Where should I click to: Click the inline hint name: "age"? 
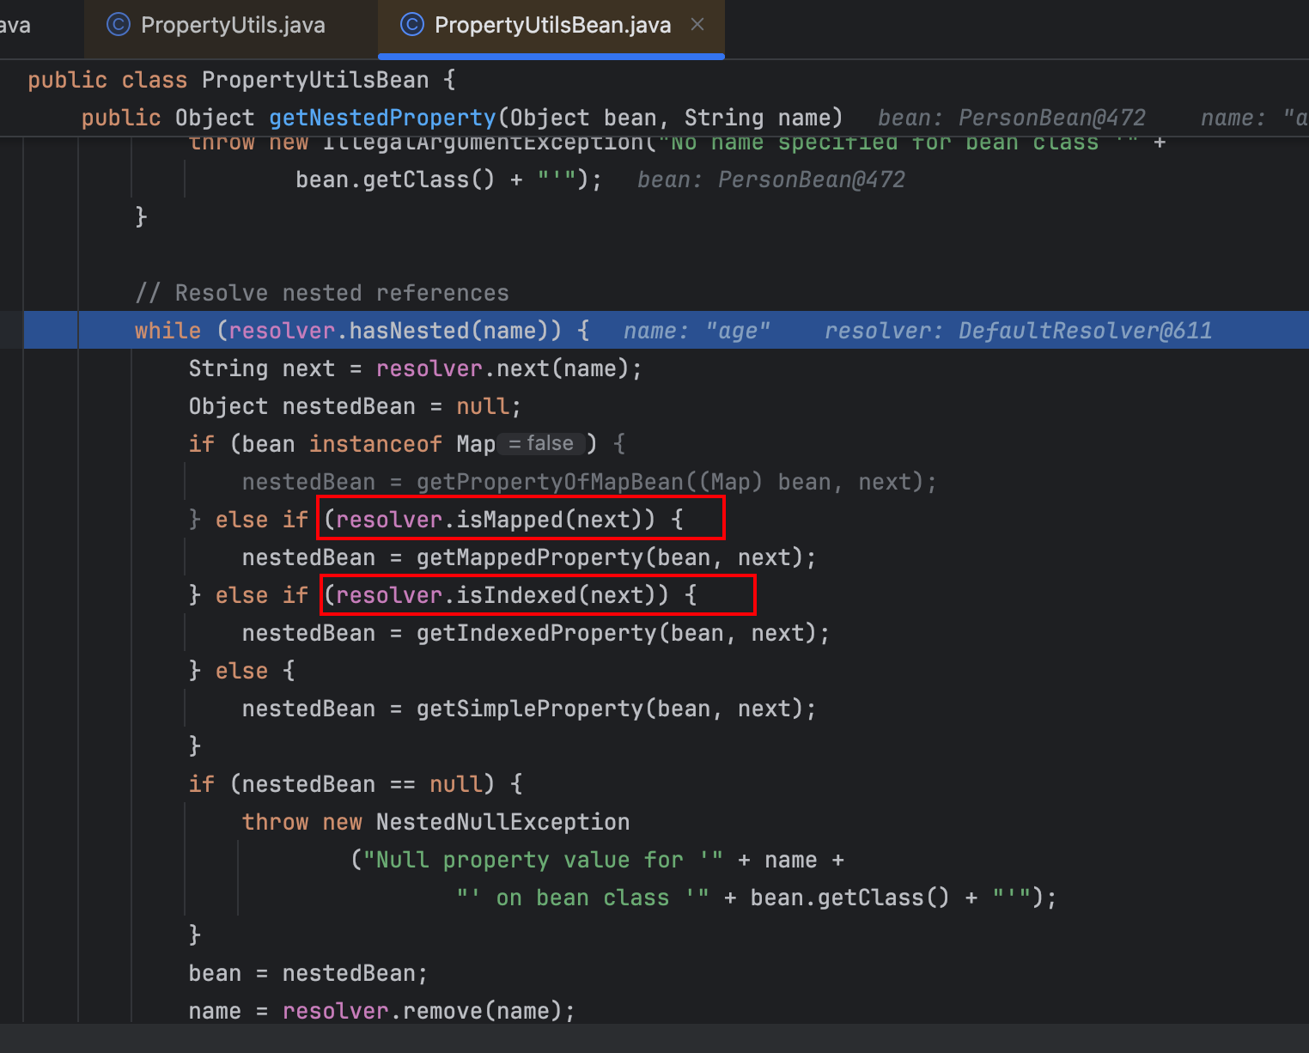697,331
